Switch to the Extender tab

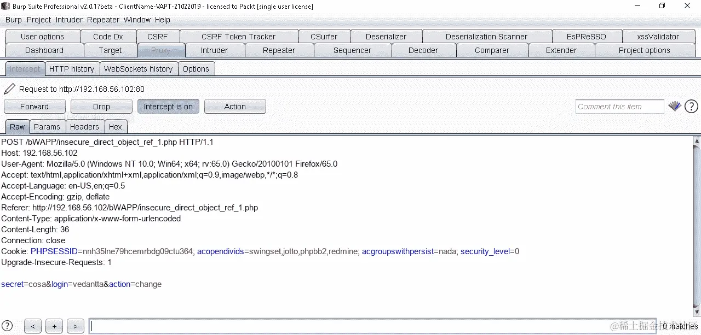[x=561, y=50]
